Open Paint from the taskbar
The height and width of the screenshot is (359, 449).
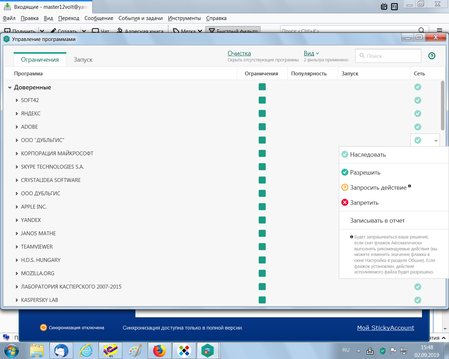[x=135, y=351]
